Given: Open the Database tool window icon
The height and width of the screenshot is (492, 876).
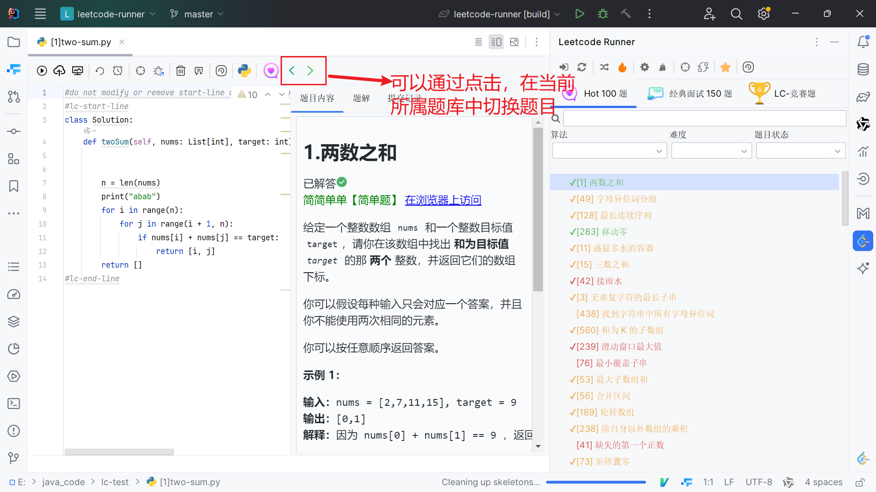Looking at the screenshot, I should tap(863, 69).
